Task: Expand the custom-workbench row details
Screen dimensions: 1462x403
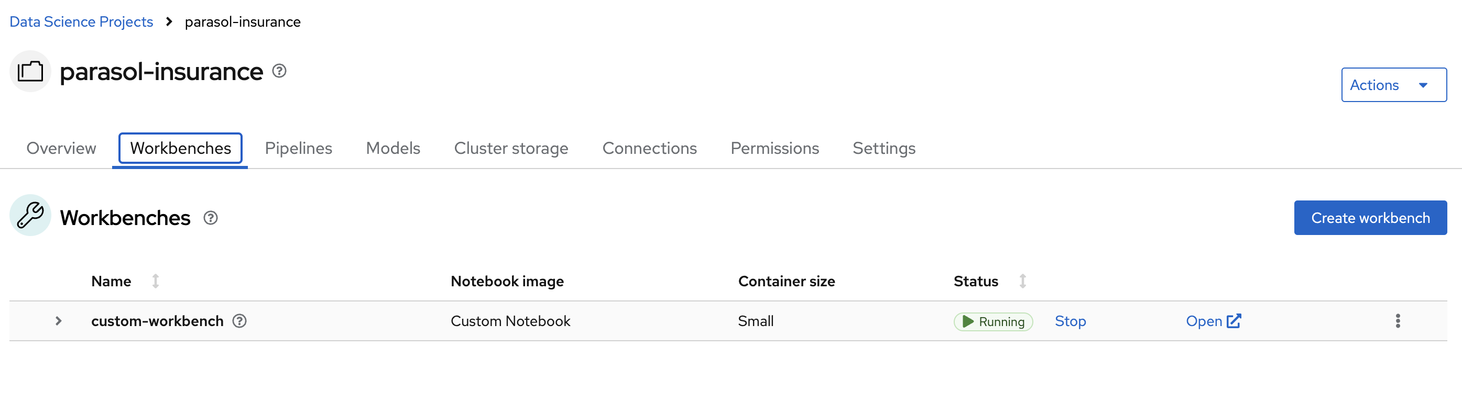Action: (x=59, y=321)
